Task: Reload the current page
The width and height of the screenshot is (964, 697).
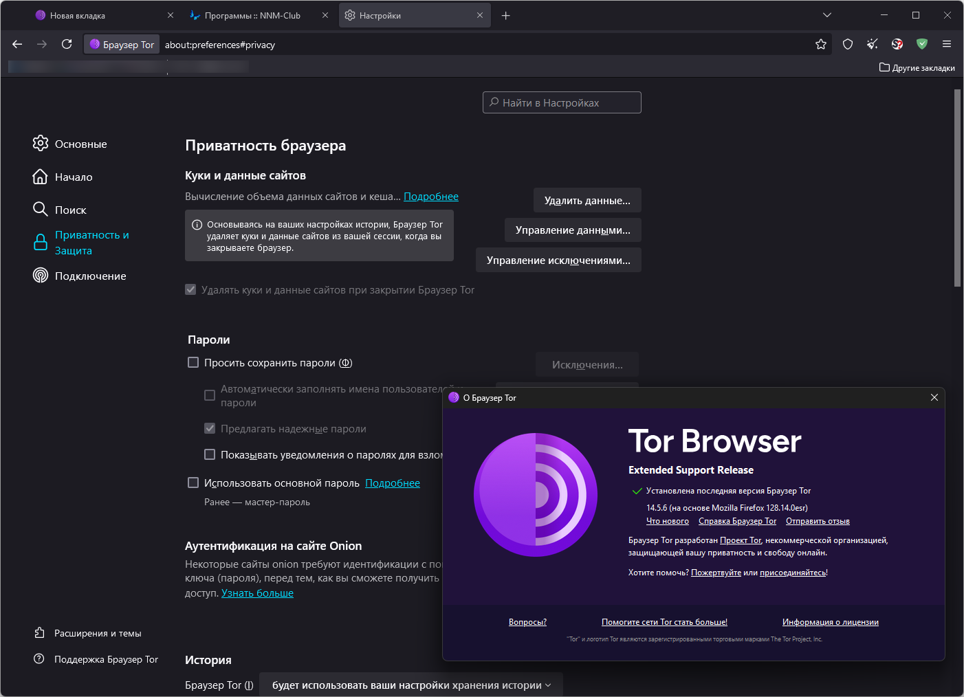Action: click(67, 45)
